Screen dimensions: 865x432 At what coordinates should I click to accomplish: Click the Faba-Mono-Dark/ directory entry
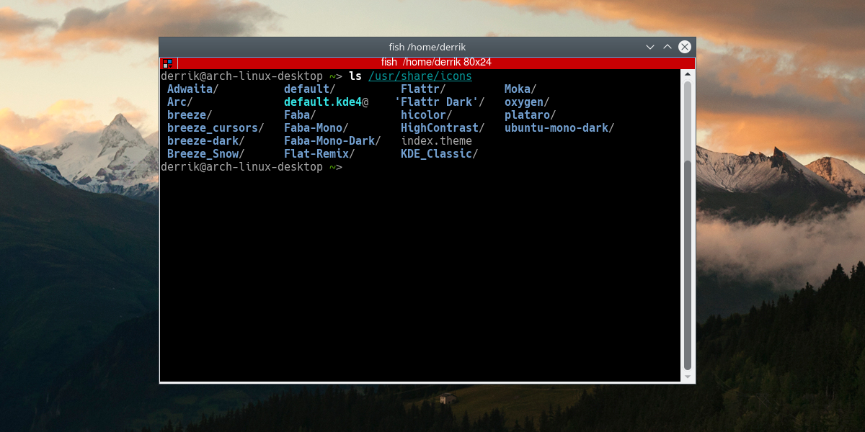coord(332,141)
